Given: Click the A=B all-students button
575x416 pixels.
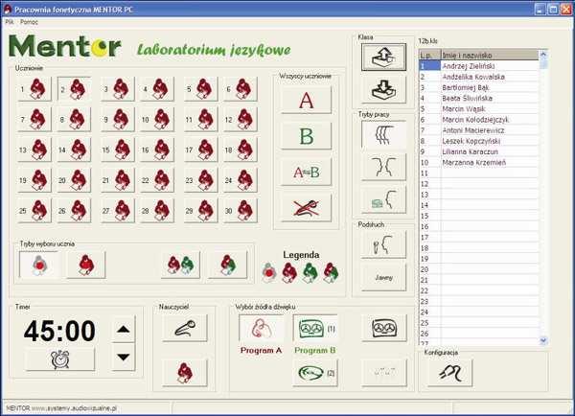Looking at the screenshot, I should [x=307, y=172].
